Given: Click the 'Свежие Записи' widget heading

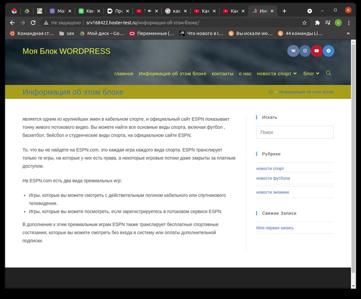Looking at the screenshot, I should [279, 213].
